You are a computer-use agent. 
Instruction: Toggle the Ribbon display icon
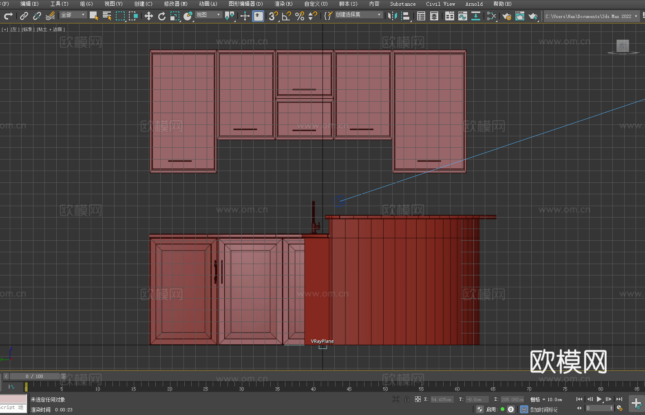click(450, 16)
